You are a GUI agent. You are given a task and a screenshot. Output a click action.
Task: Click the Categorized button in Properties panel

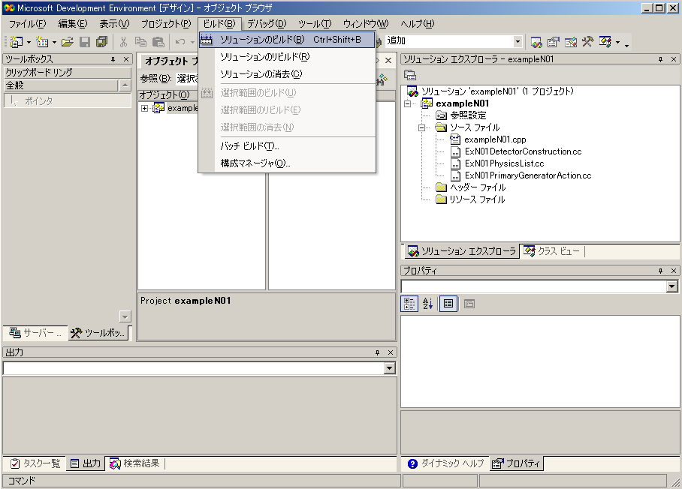[x=409, y=304]
